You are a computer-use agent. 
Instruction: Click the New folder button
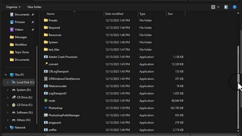(x=34, y=7)
